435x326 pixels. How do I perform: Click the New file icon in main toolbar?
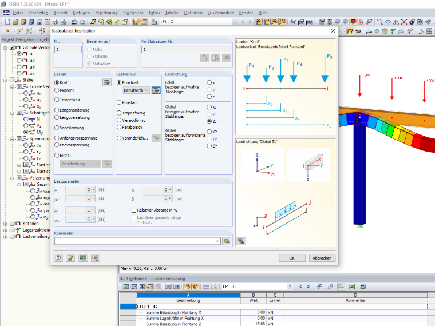(7, 22)
